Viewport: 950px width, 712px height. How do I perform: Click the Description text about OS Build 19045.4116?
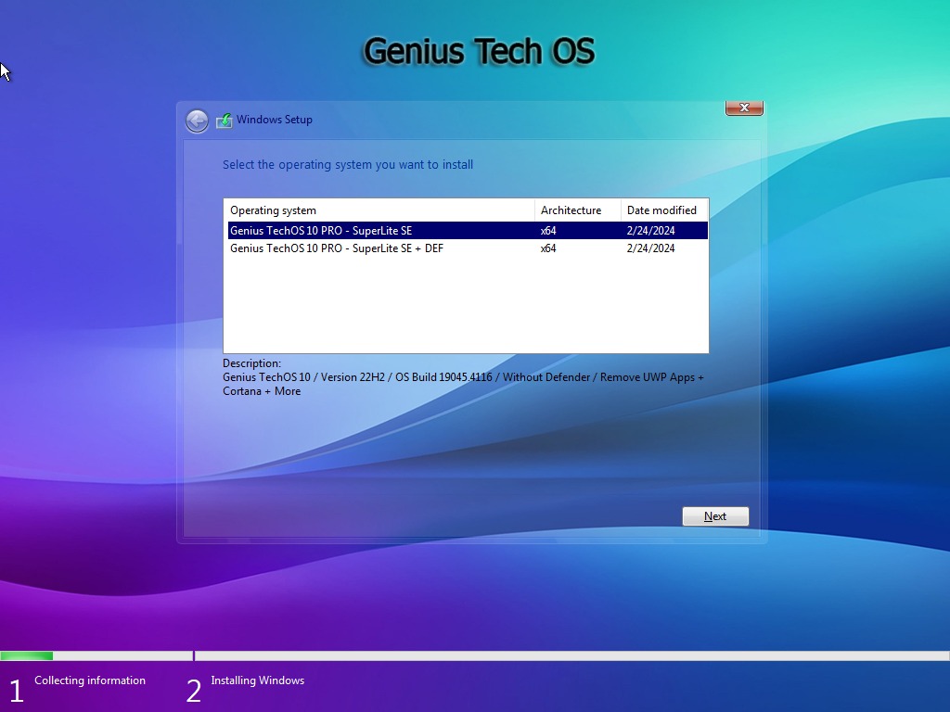click(463, 384)
